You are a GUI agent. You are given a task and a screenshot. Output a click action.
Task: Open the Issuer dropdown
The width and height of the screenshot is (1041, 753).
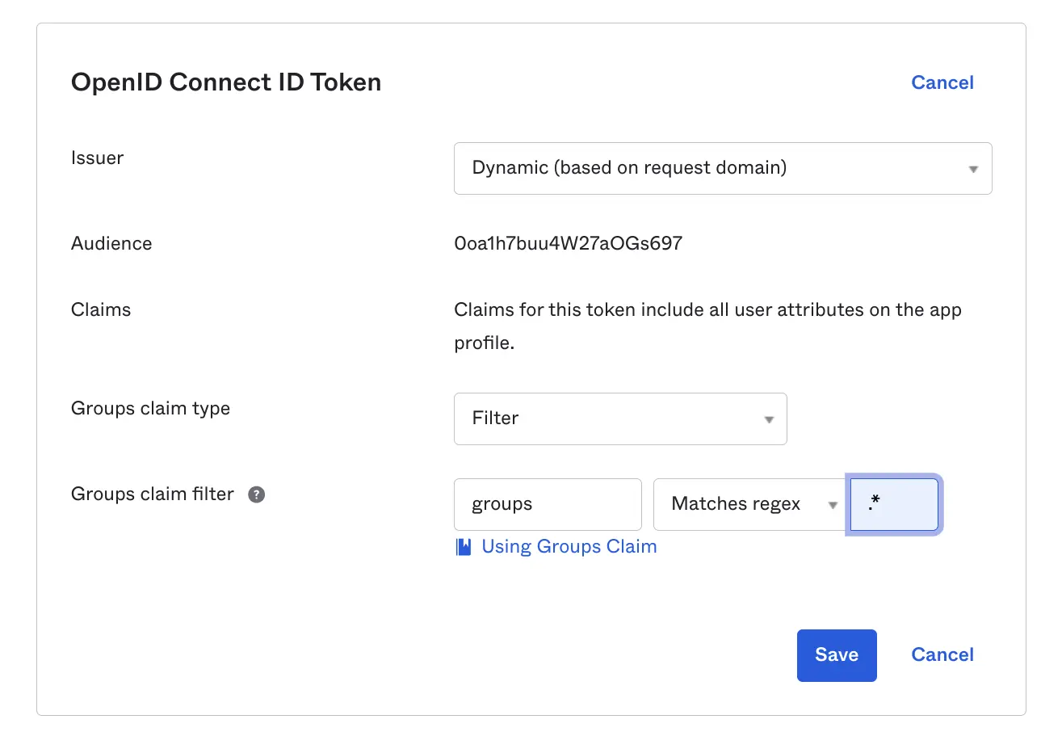click(x=721, y=168)
